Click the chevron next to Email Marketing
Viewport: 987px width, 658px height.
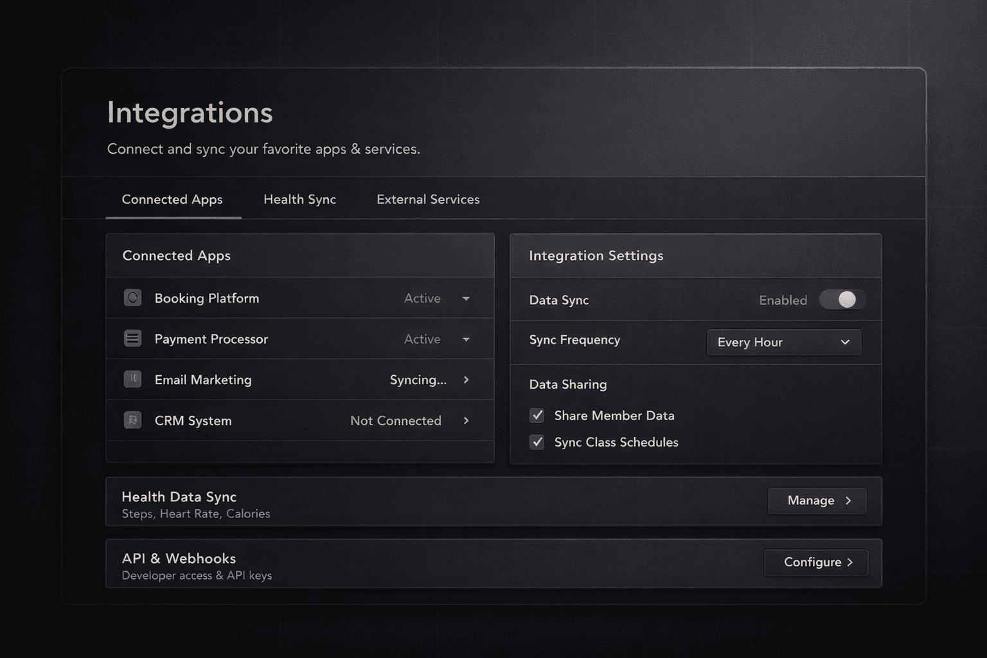tap(467, 380)
